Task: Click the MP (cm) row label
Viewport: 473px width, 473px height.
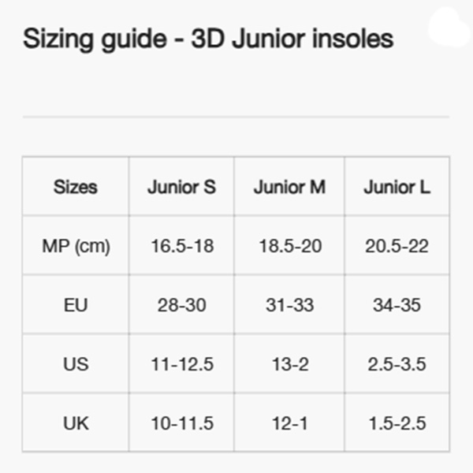Action: click(x=76, y=246)
